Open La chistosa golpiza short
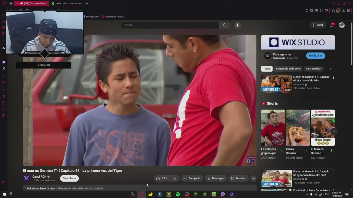The width and height of the screenshot is (353, 198). point(273,128)
